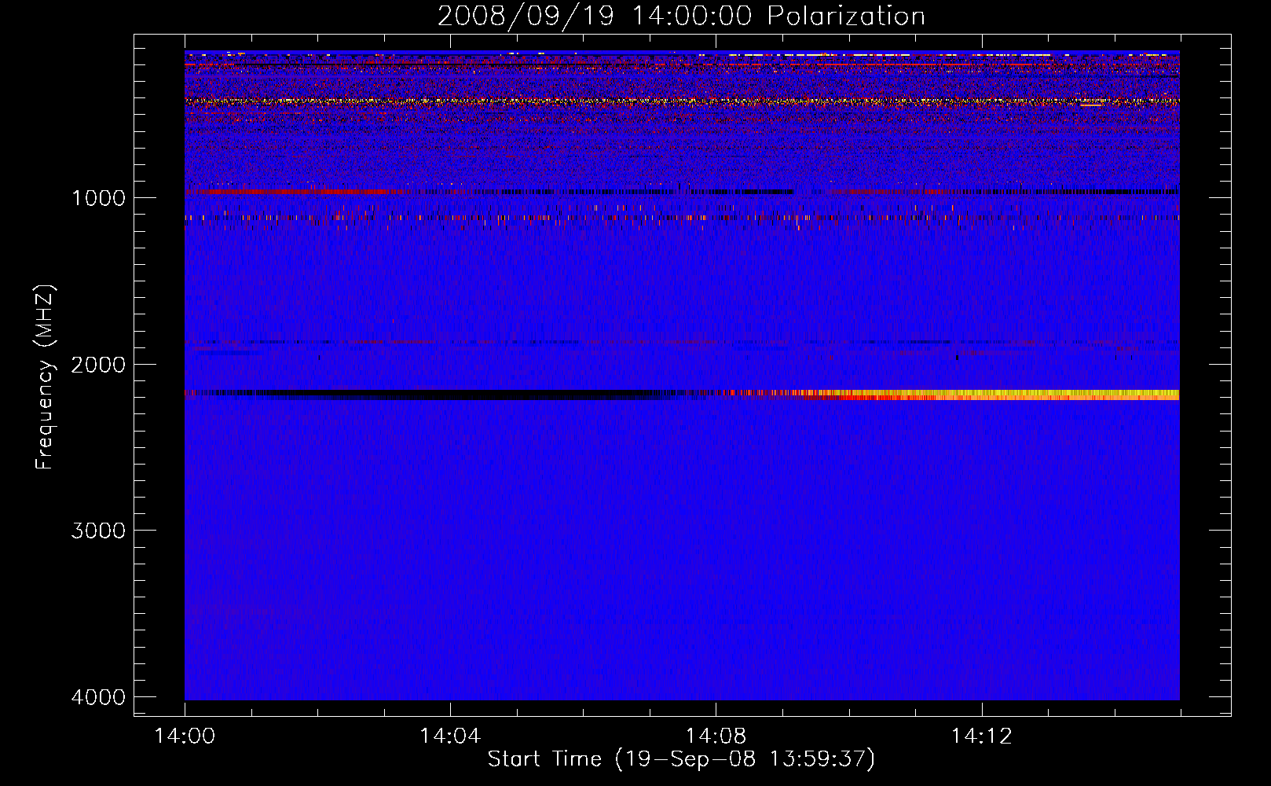Click the 'Start Time (19-Sep-08 13:59:37)' label
The image size is (1271, 786).
pyautogui.click(x=681, y=759)
